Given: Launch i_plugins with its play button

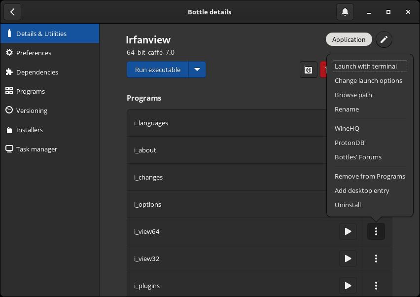Looking at the screenshot, I should [348, 286].
